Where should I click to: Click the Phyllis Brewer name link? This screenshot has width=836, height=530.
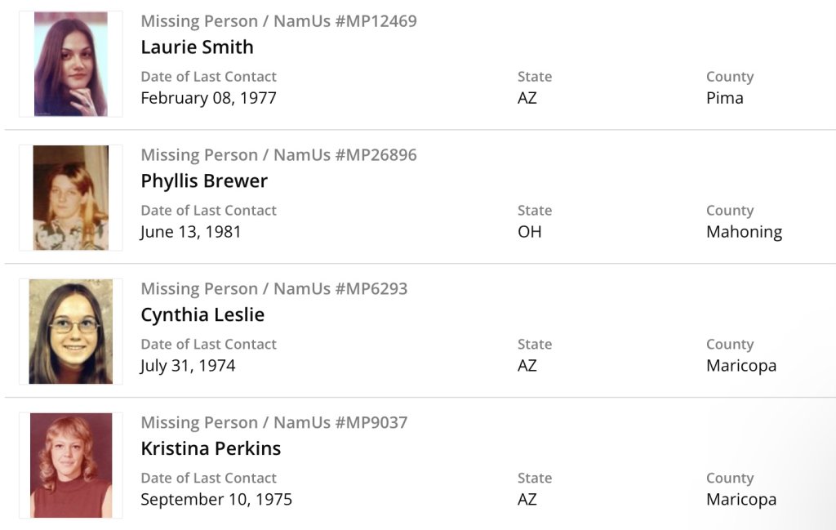tap(204, 181)
